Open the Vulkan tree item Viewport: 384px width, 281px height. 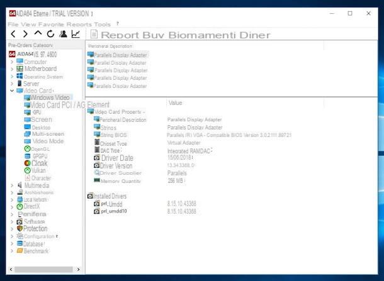click(35, 170)
